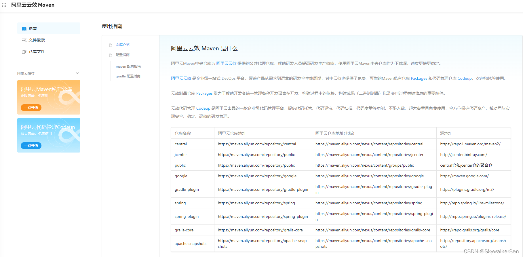Collapse the 阿里云推荐 section chevron
The height and width of the screenshot is (257, 523).
pyautogui.click(x=77, y=73)
